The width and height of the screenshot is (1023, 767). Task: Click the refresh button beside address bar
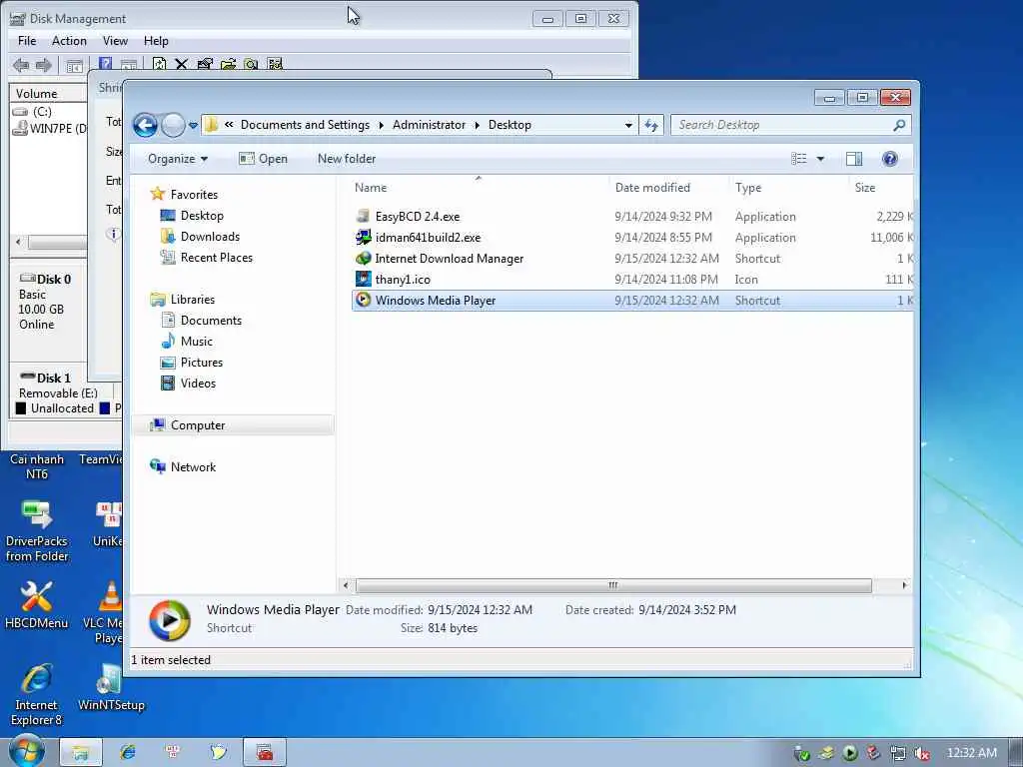[651, 125]
